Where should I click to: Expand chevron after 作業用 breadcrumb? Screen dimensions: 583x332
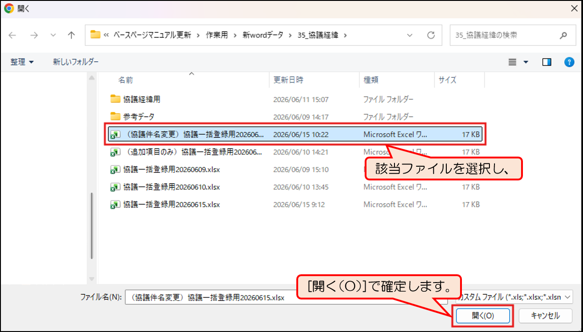[x=235, y=35]
